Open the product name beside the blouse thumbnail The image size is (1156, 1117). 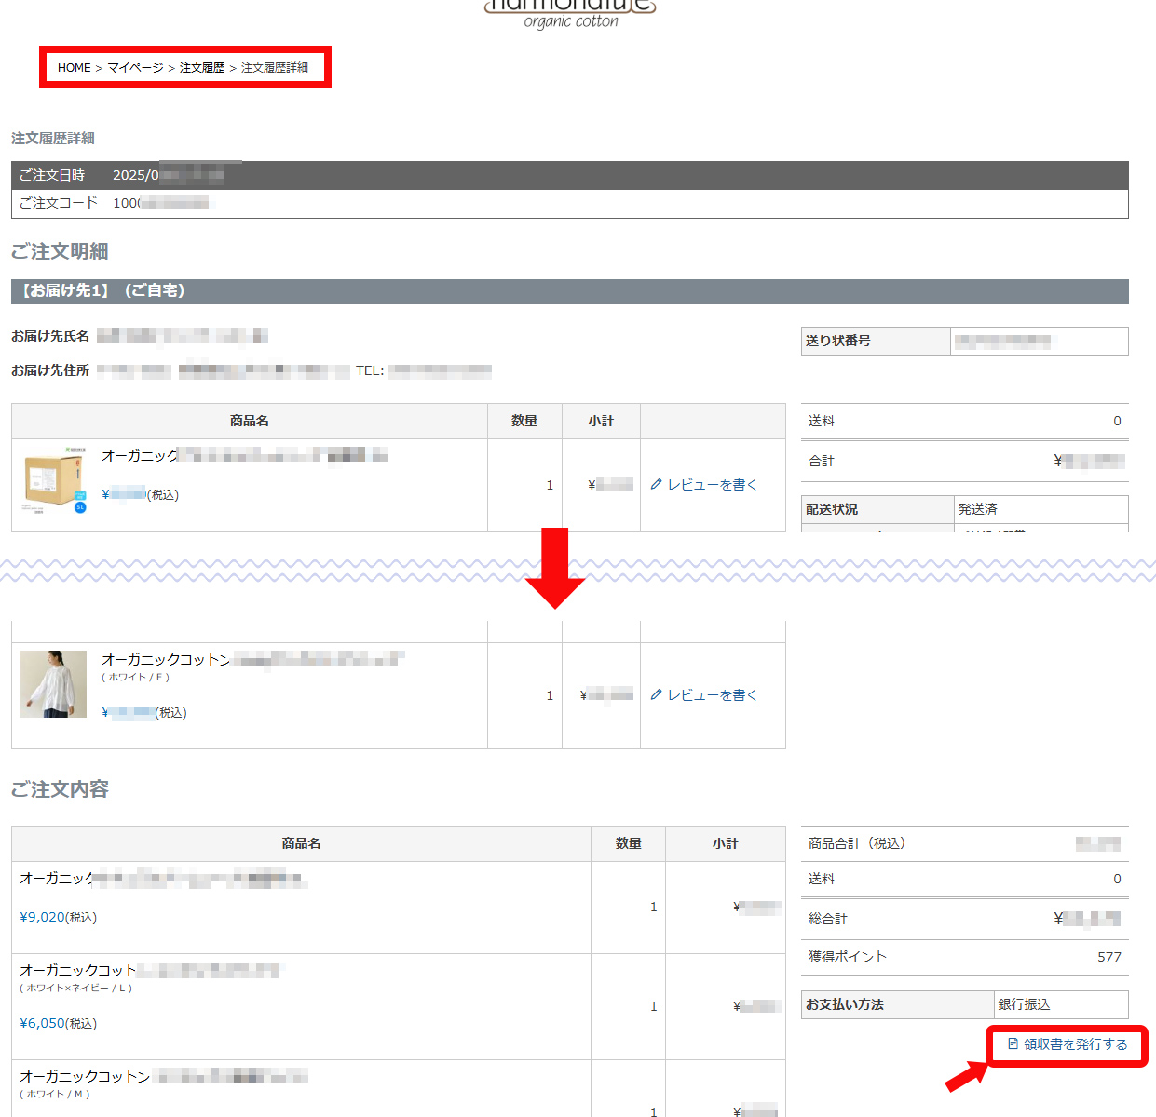(252, 659)
